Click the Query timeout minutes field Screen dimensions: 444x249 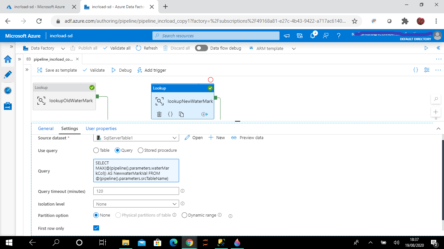(136, 191)
